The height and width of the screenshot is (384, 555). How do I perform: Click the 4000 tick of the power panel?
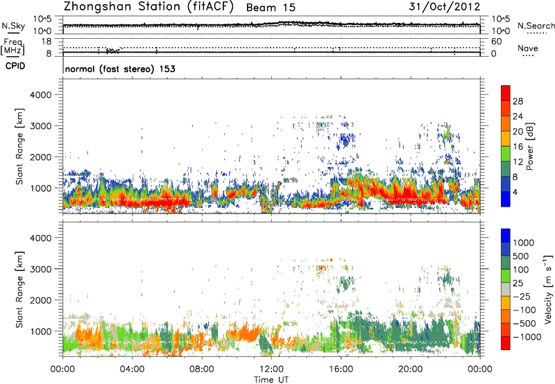tap(41, 95)
